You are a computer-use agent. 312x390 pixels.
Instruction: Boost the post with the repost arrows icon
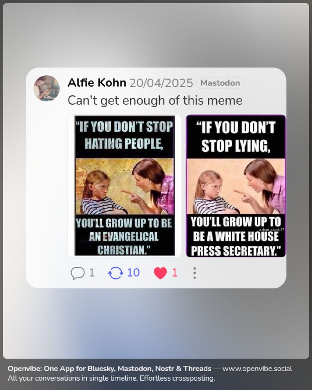coord(116,273)
